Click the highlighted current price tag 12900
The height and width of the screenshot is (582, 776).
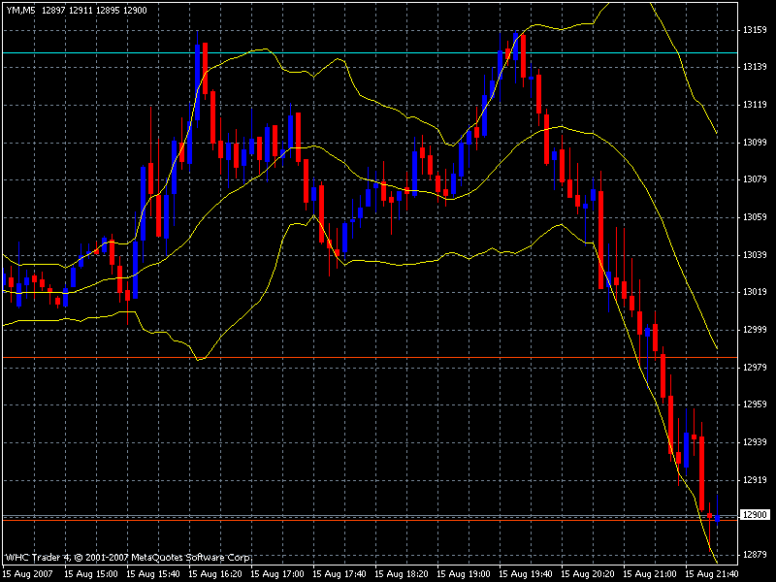click(755, 515)
